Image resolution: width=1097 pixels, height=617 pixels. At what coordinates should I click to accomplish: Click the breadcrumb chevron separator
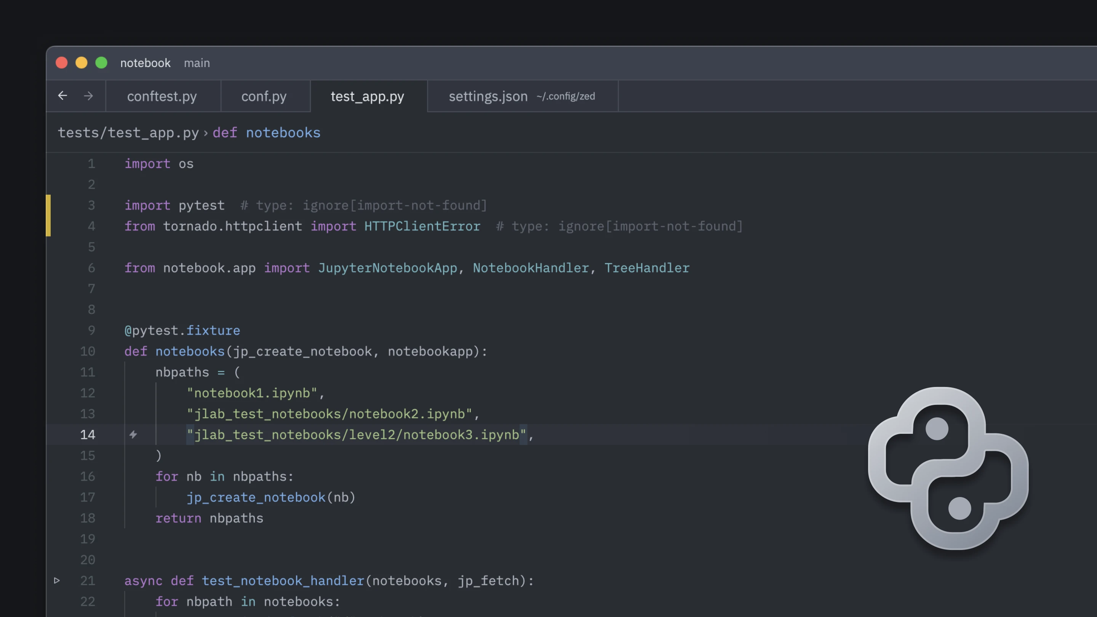pyautogui.click(x=206, y=133)
